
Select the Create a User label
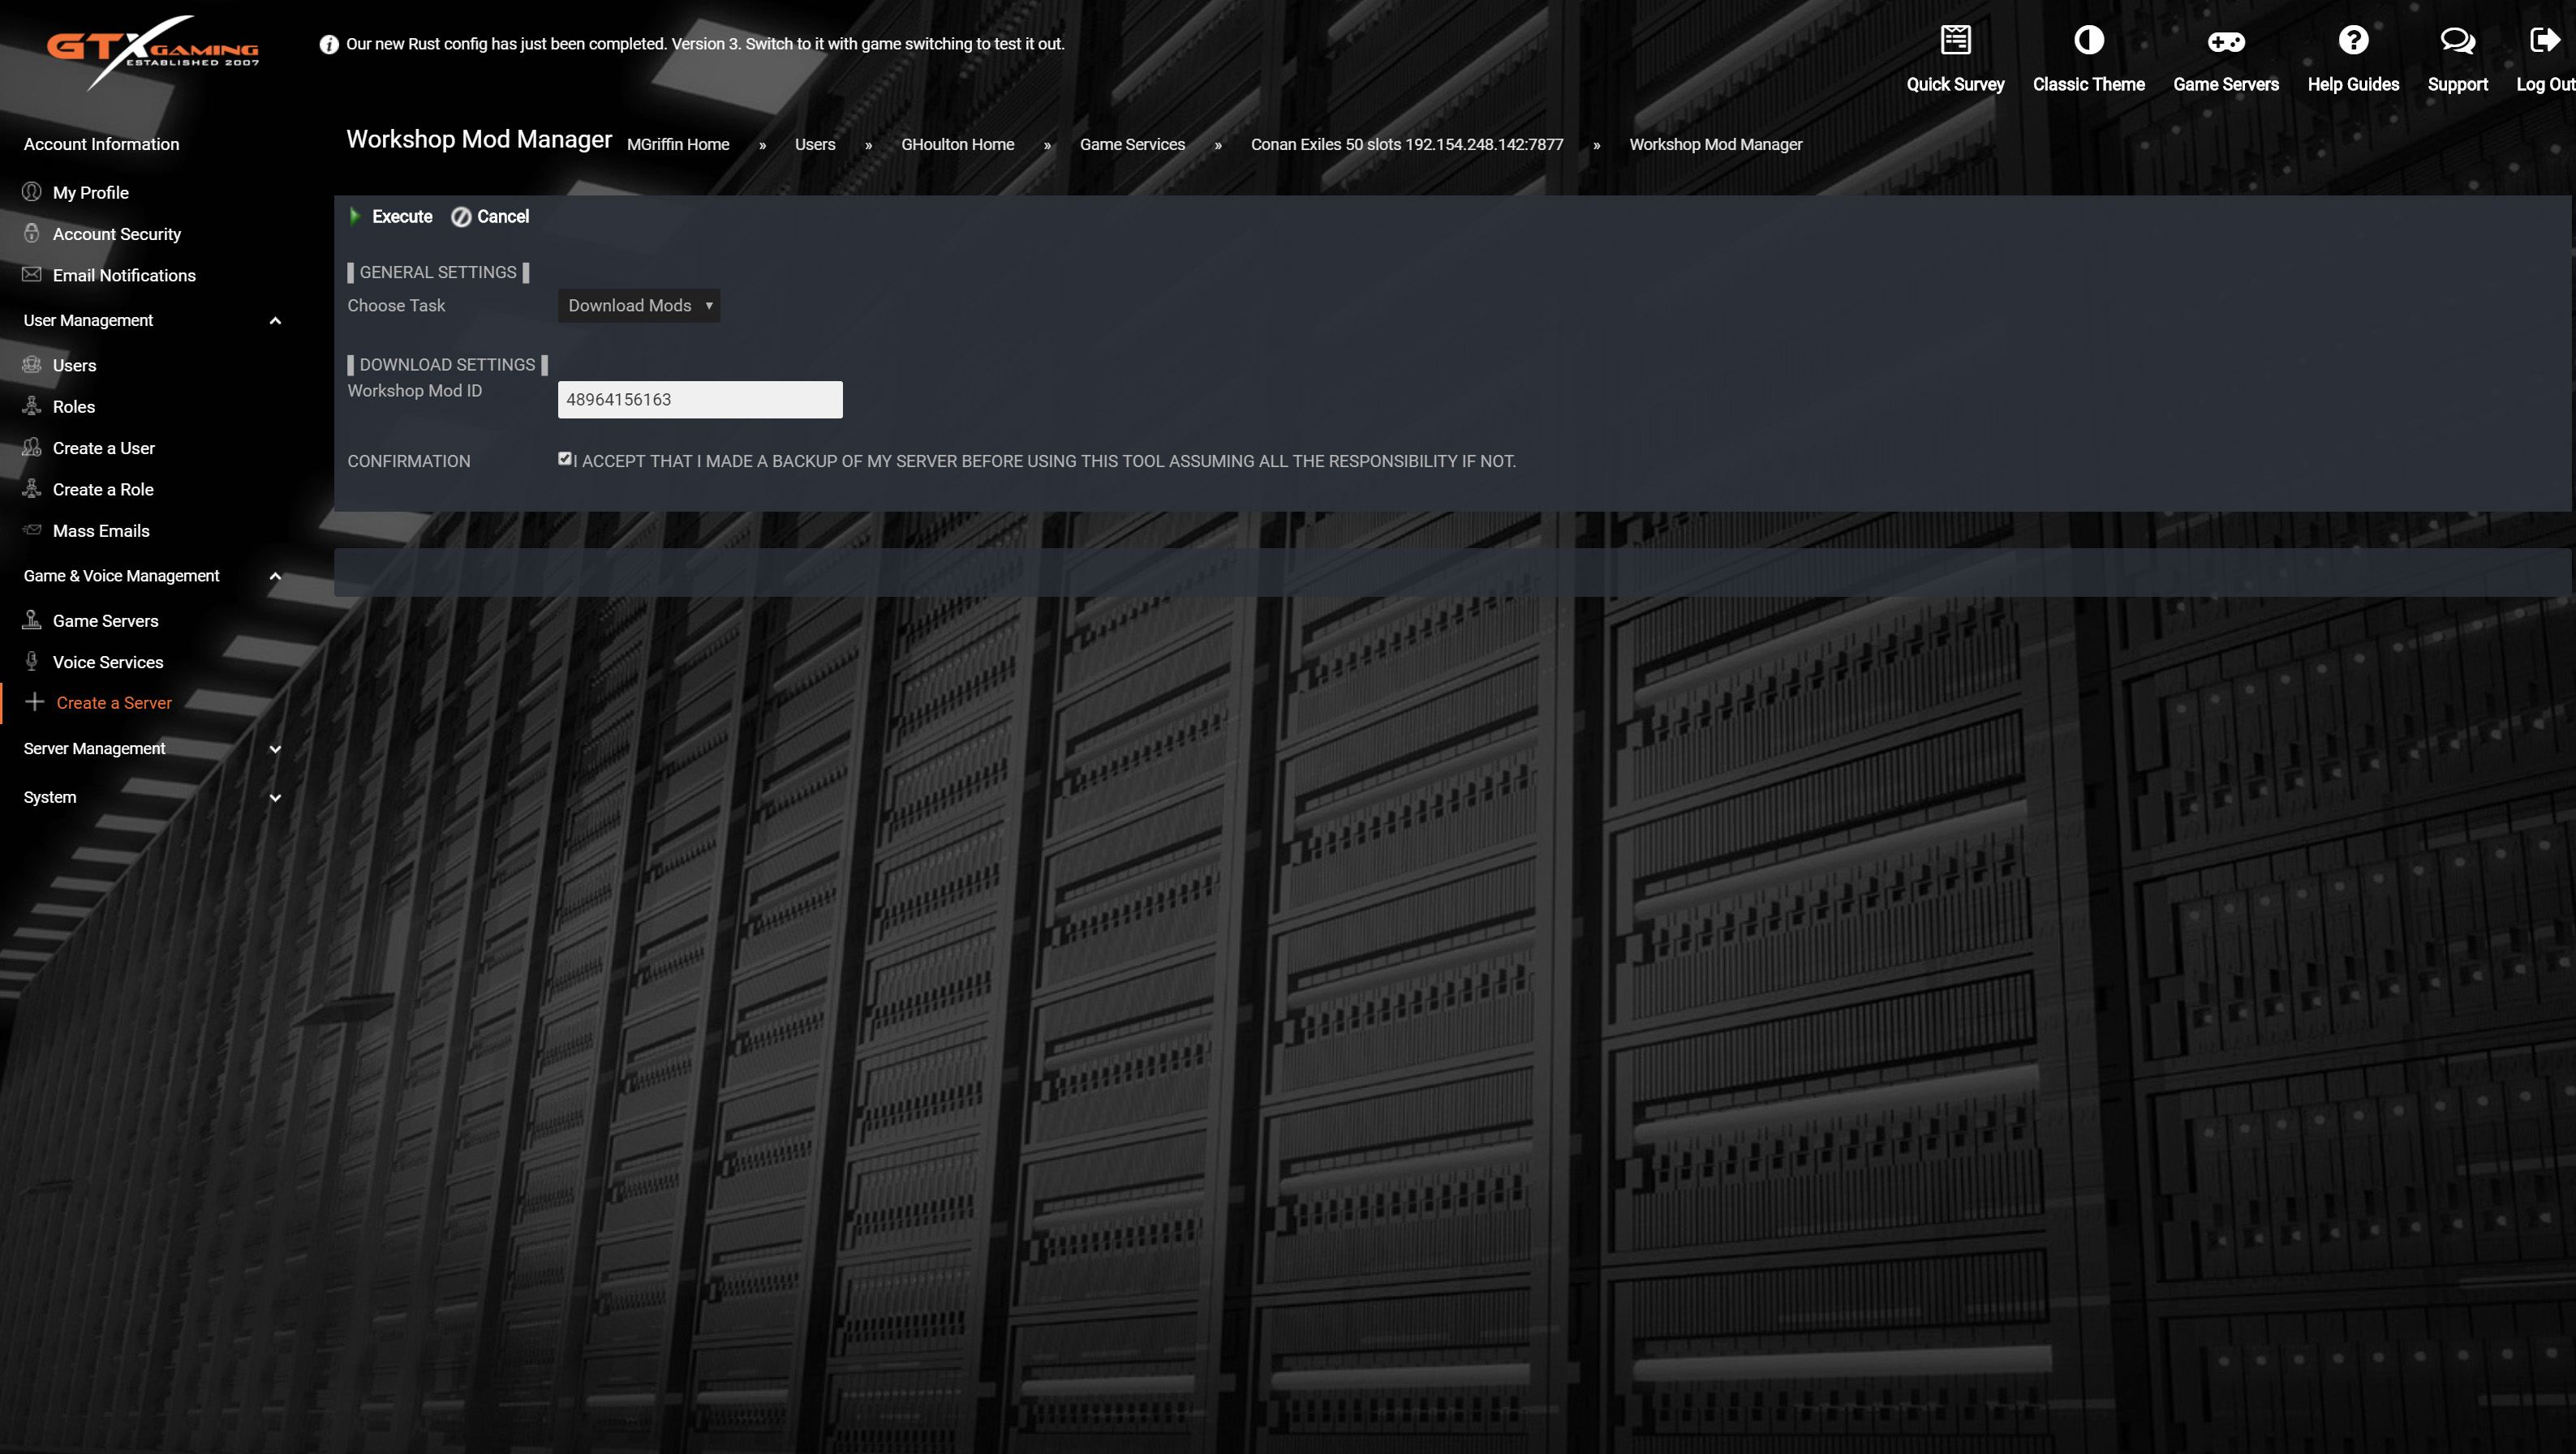coord(104,448)
